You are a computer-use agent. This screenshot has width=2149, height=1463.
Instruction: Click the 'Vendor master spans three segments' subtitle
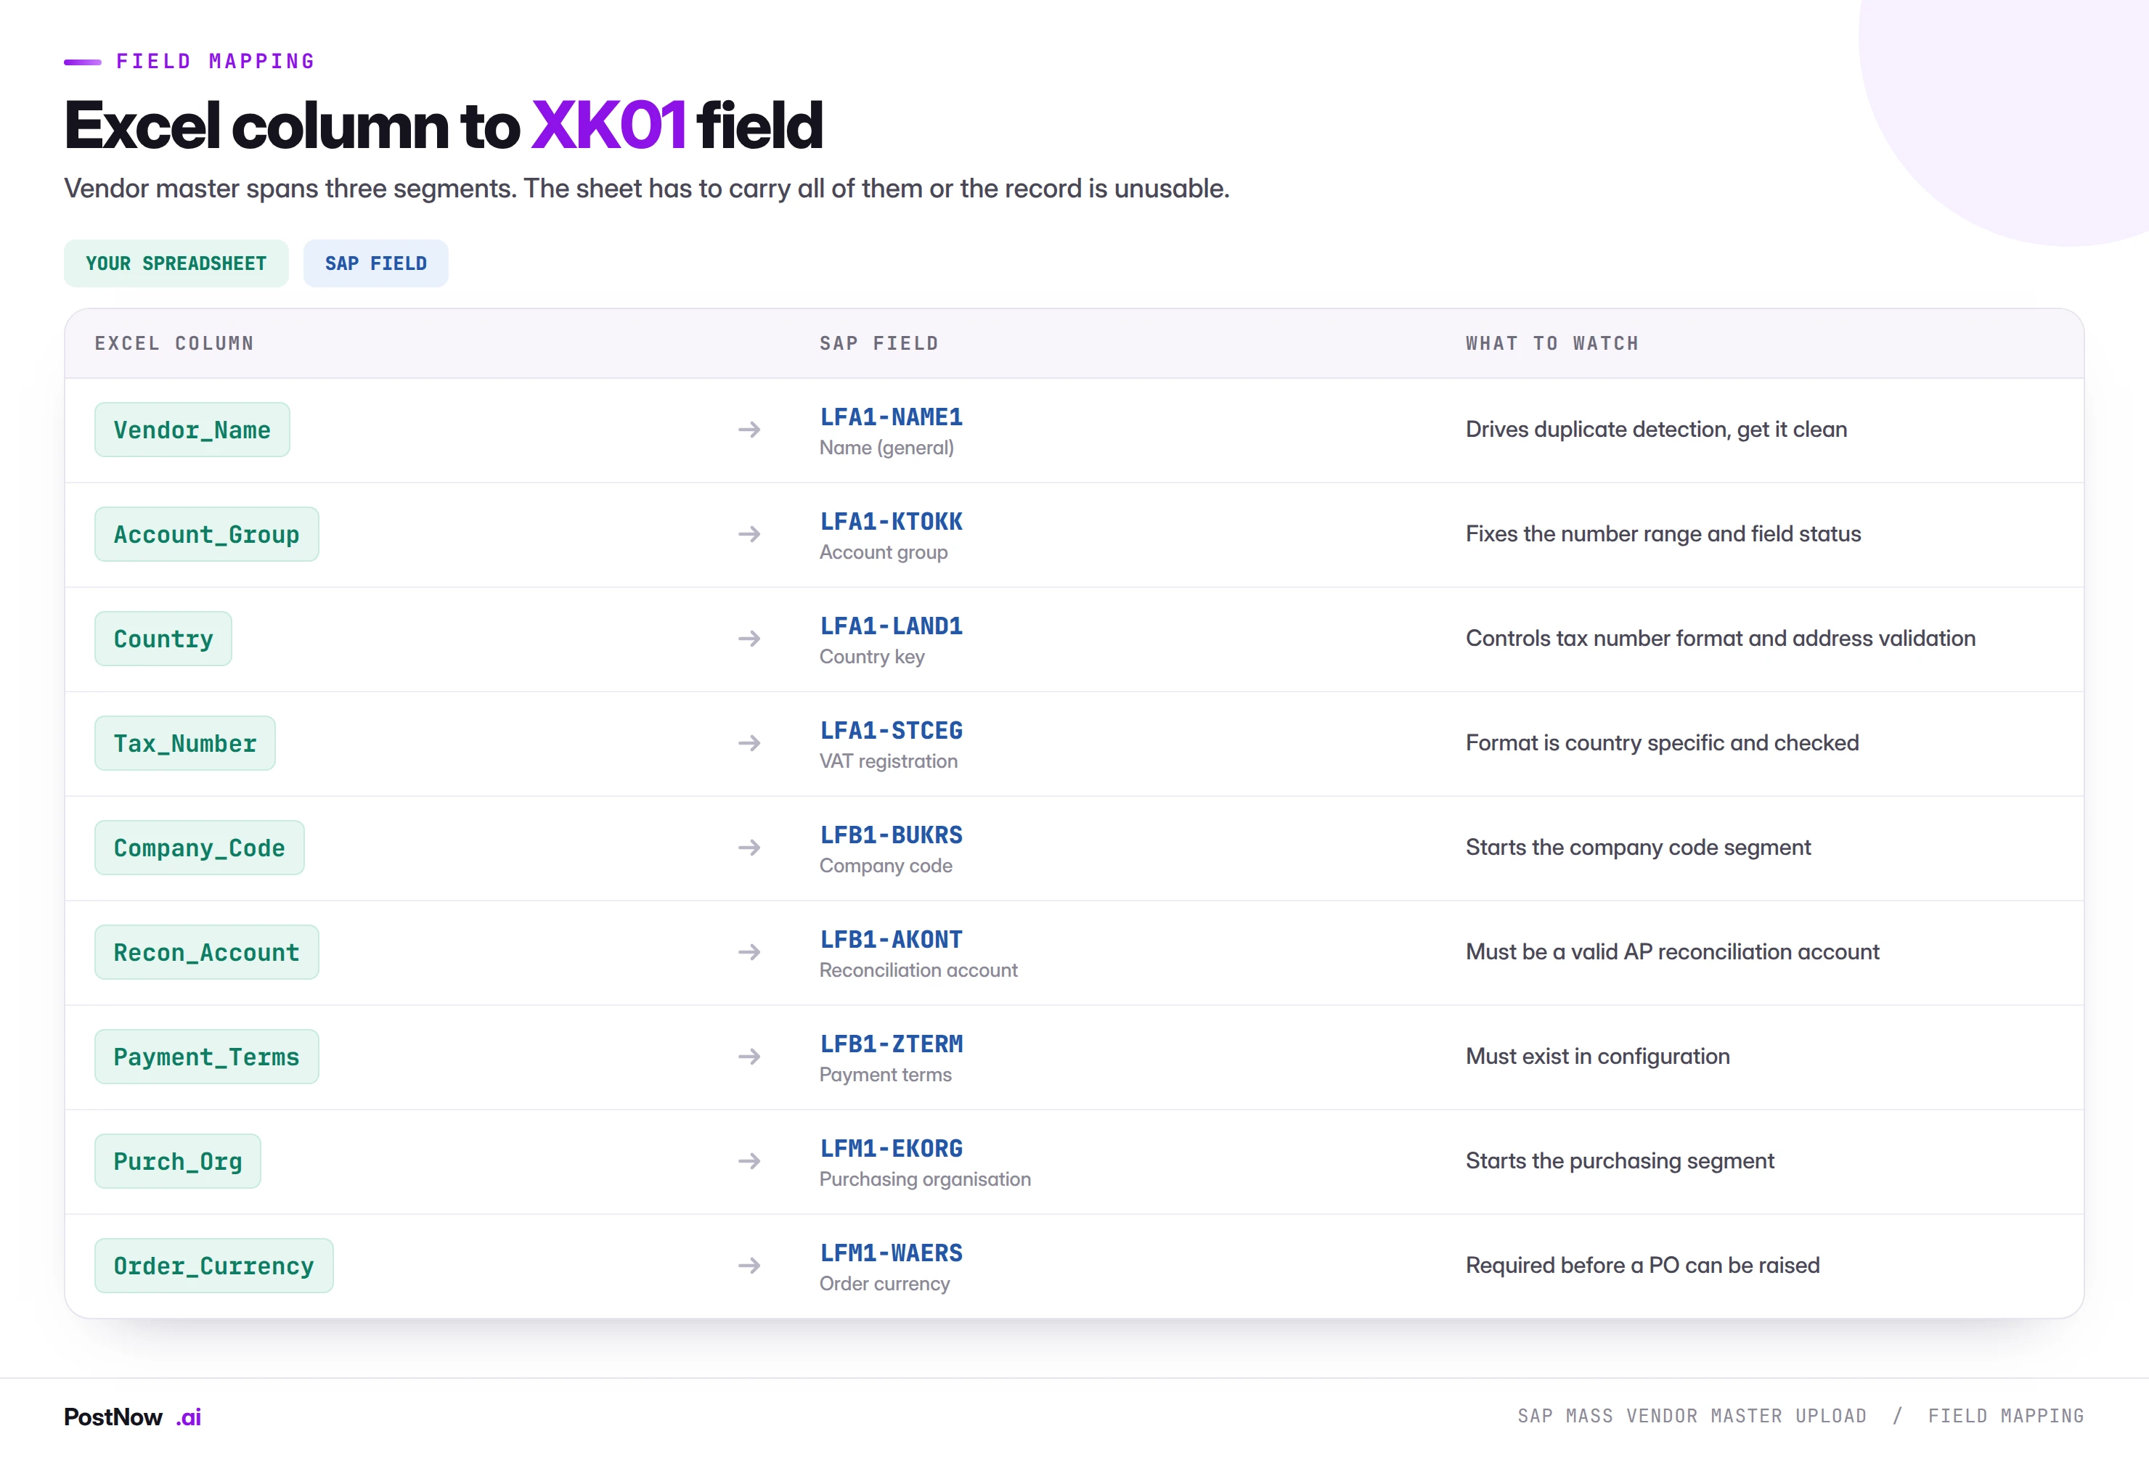click(646, 189)
